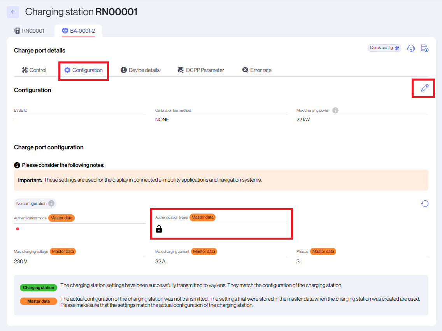Screen dimensions: 442x331
Task: Open the OCPP Parameter tab
Action: (x=201, y=70)
